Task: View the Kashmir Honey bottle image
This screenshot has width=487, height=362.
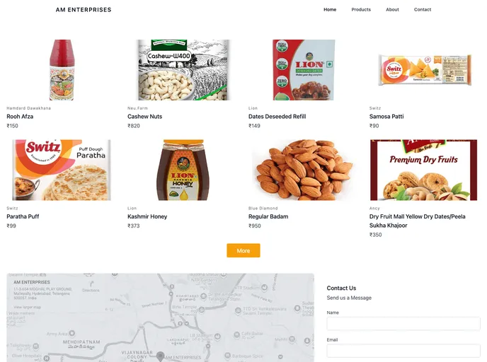Action: (183, 170)
